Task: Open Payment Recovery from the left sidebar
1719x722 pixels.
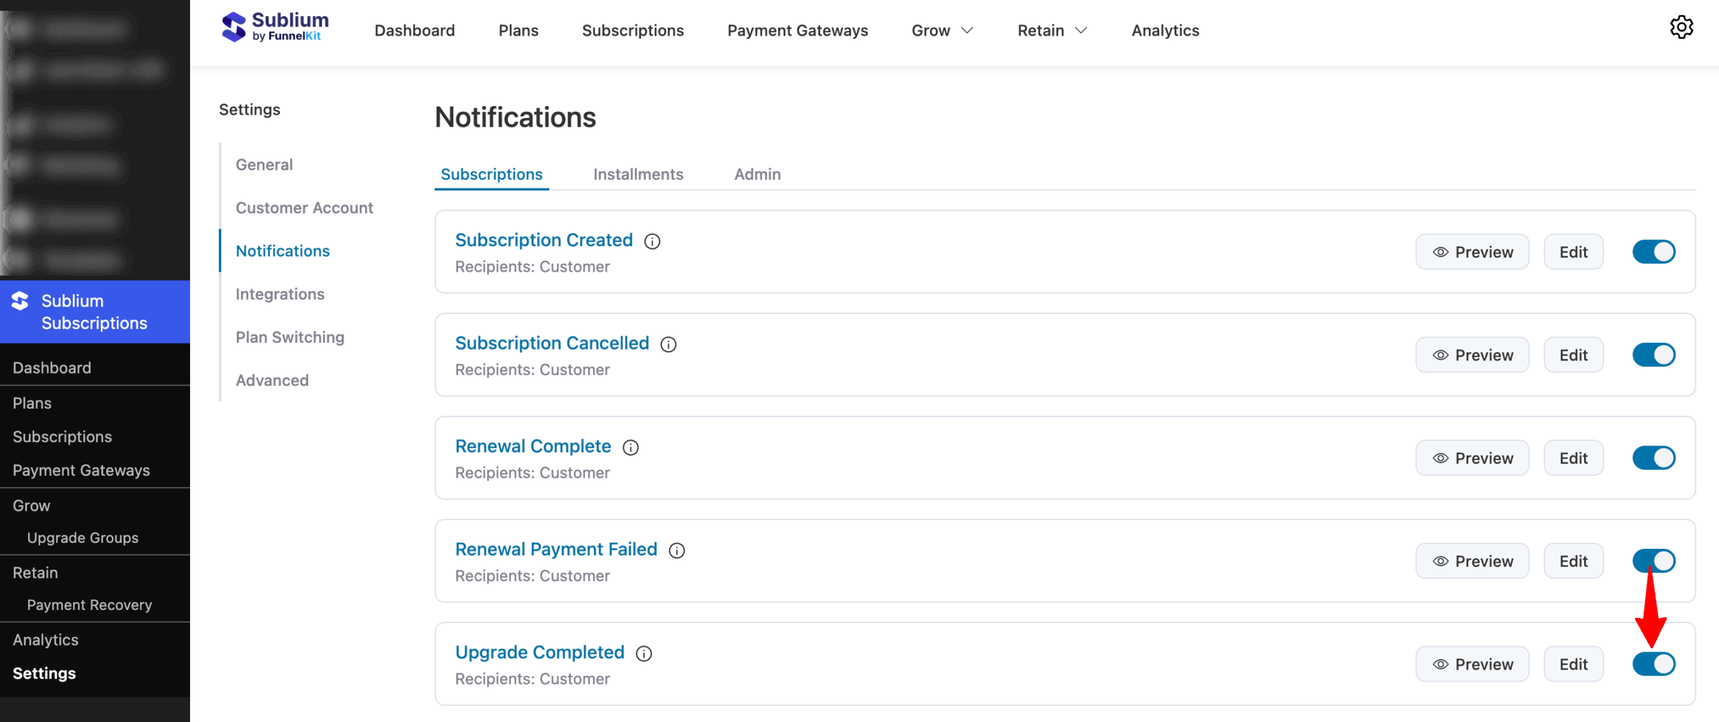Action: (x=89, y=605)
